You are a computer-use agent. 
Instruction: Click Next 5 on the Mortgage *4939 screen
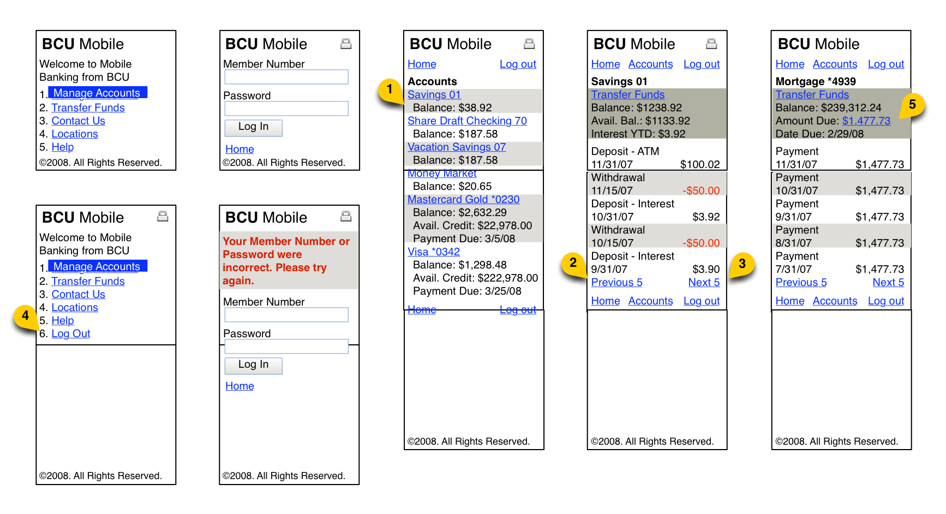[888, 282]
